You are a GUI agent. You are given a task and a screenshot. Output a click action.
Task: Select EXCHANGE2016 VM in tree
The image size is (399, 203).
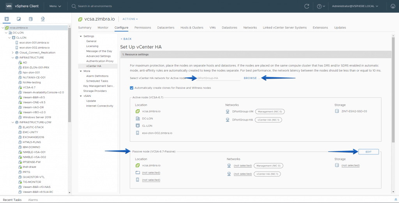(34, 137)
